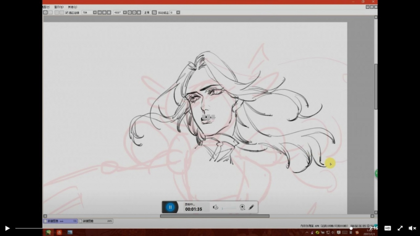
Task: Open the 其他(O) menu
Action: pyautogui.click(x=72, y=7)
